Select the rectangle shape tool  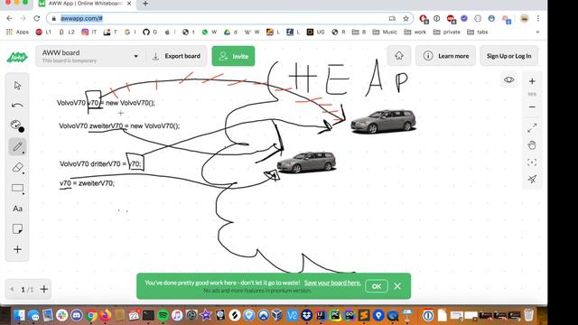(17, 188)
